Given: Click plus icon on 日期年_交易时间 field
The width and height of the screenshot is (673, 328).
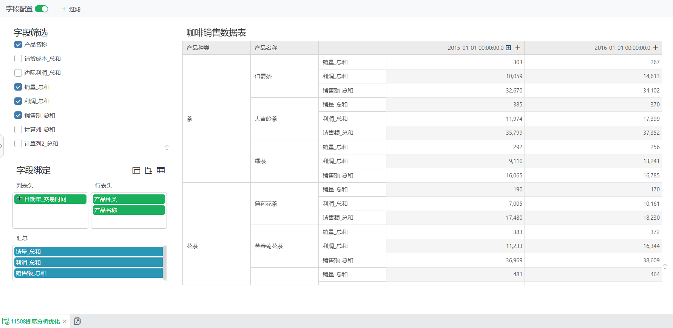Looking at the screenshot, I should (x=19, y=199).
